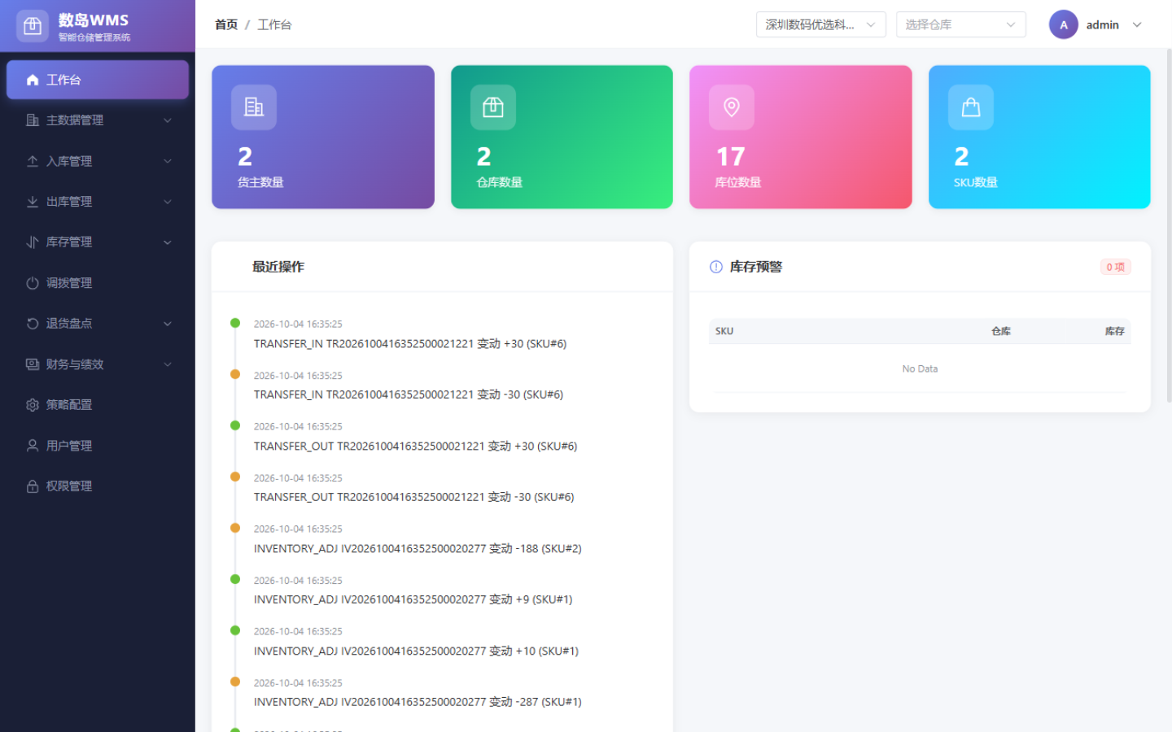The height and width of the screenshot is (732, 1172).
Task: Expand the 主数据管理 submenu chevron
Action: (168, 120)
